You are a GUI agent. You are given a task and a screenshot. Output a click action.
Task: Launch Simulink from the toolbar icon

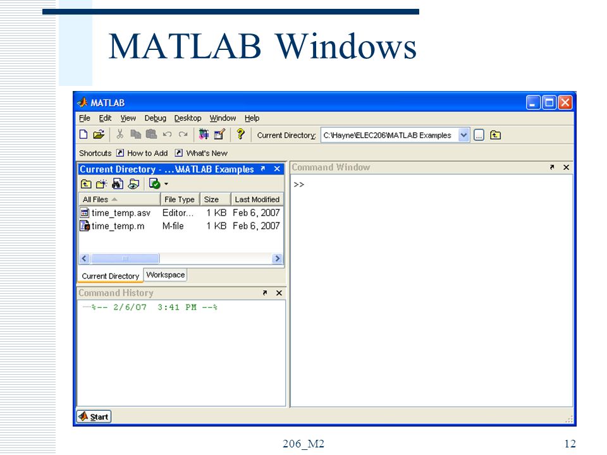204,134
